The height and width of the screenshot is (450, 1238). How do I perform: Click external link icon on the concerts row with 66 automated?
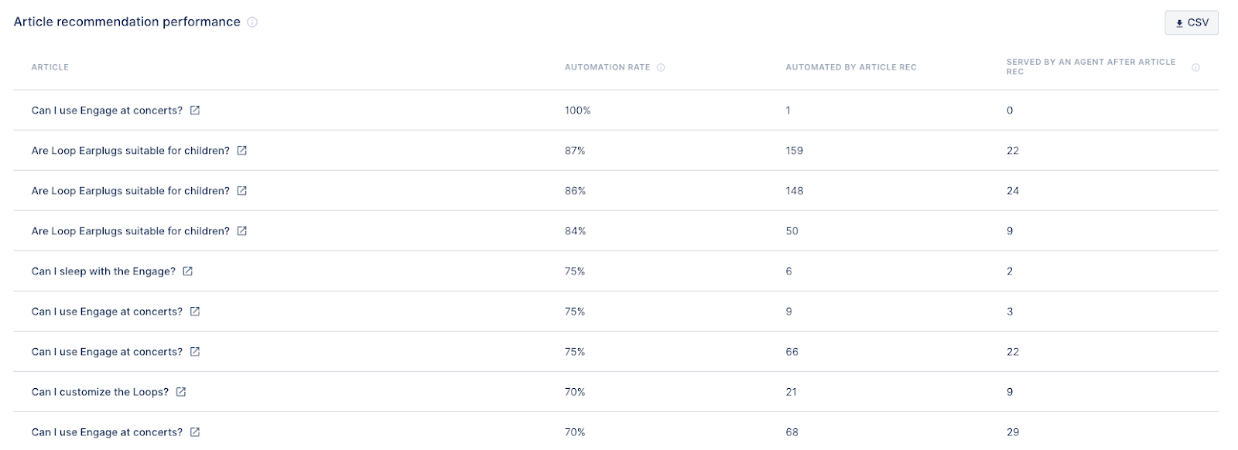point(195,352)
